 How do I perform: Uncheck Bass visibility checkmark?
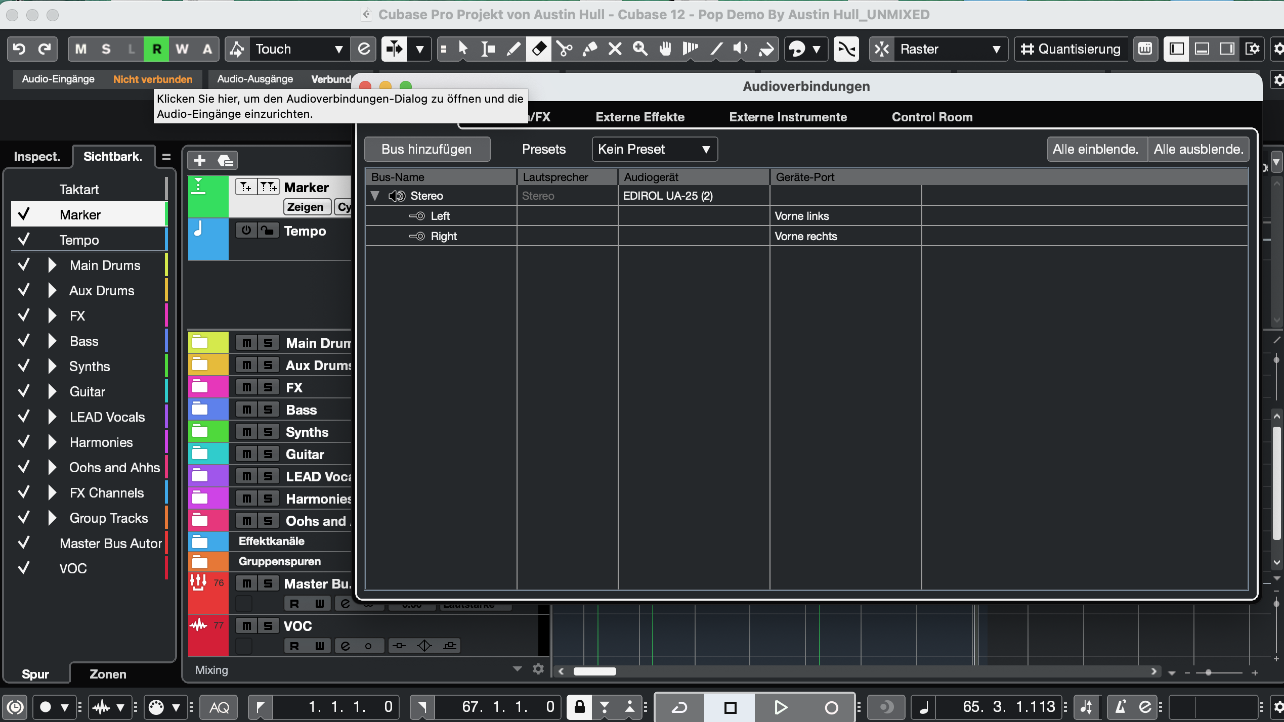(24, 341)
